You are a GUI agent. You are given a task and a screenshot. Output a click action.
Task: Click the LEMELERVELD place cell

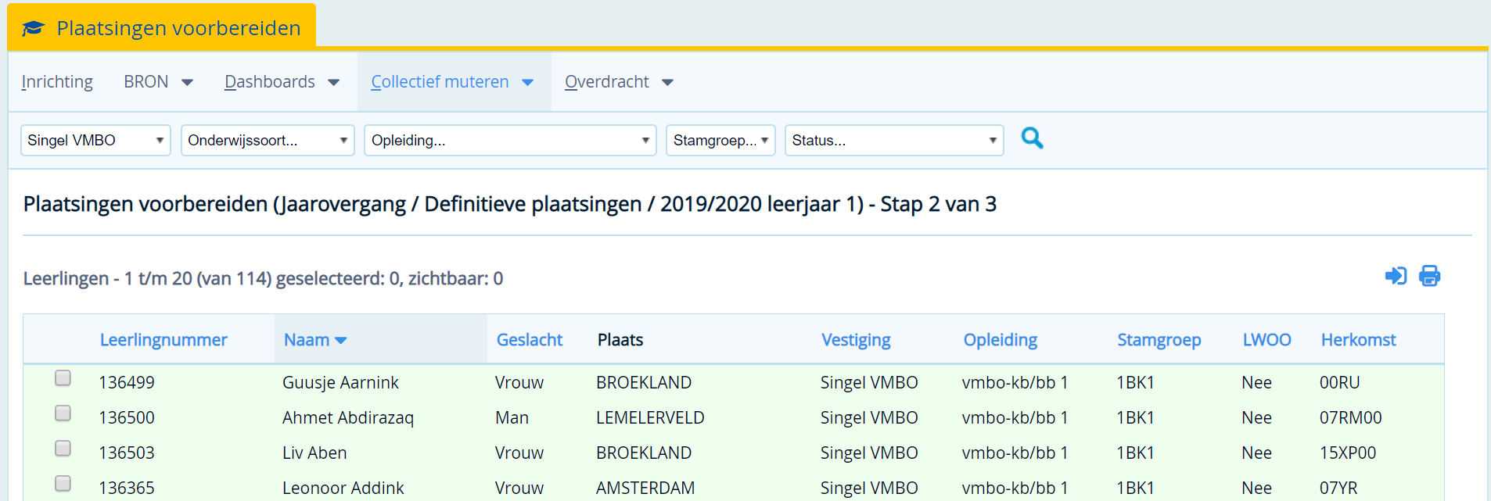click(650, 418)
